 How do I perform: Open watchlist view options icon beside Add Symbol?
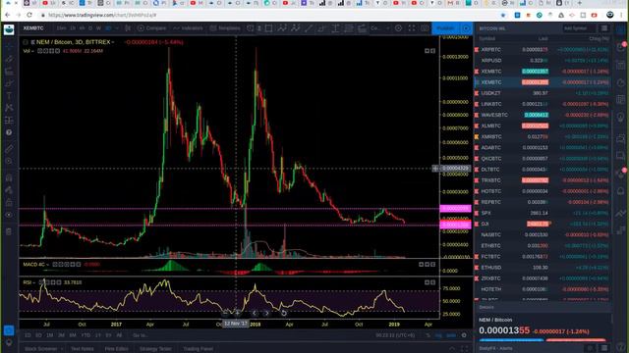pos(604,28)
